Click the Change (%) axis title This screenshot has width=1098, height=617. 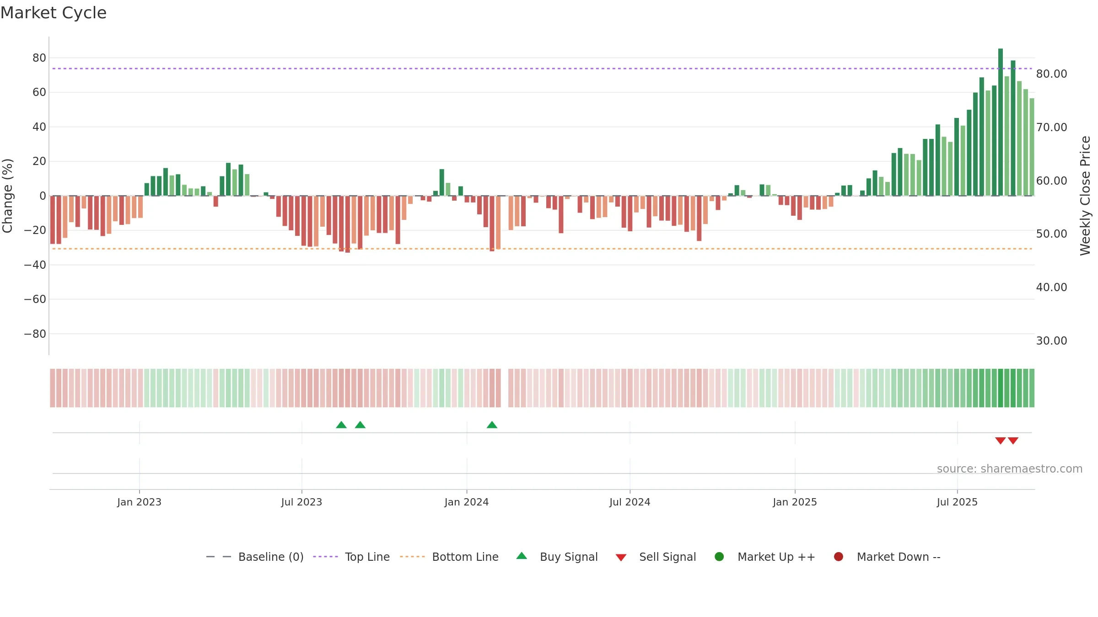tap(7, 196)
